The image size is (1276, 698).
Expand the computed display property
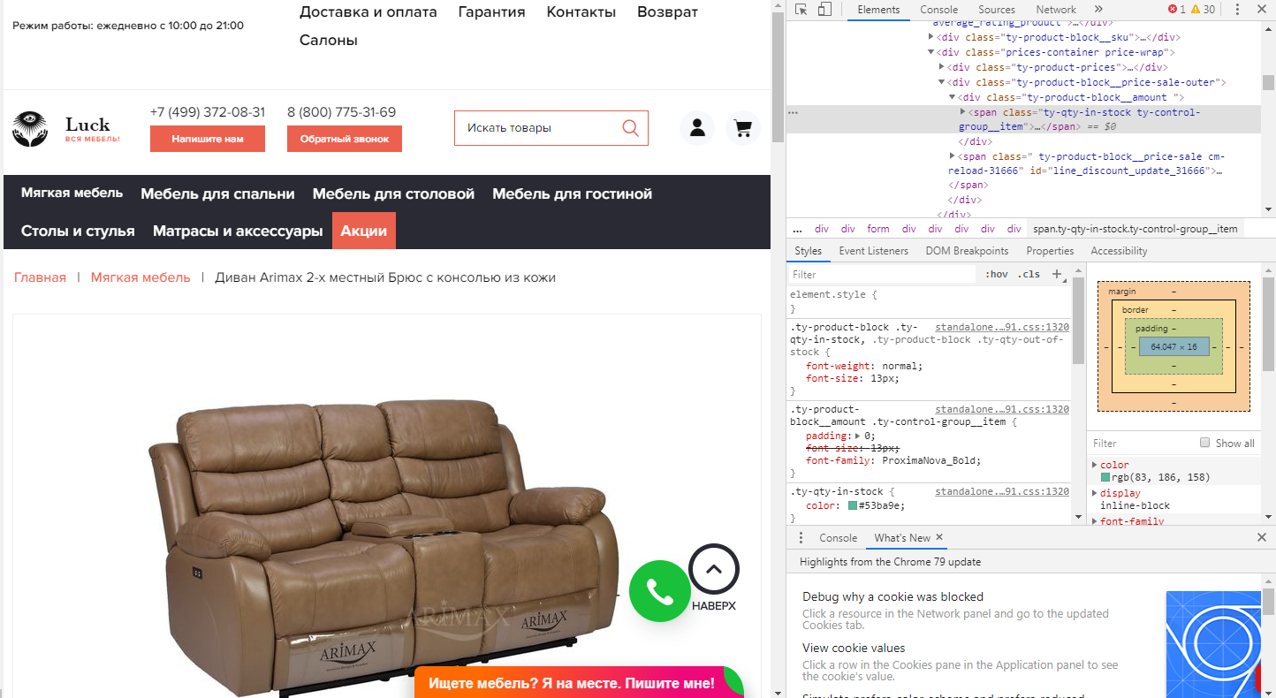(1095, 493)
